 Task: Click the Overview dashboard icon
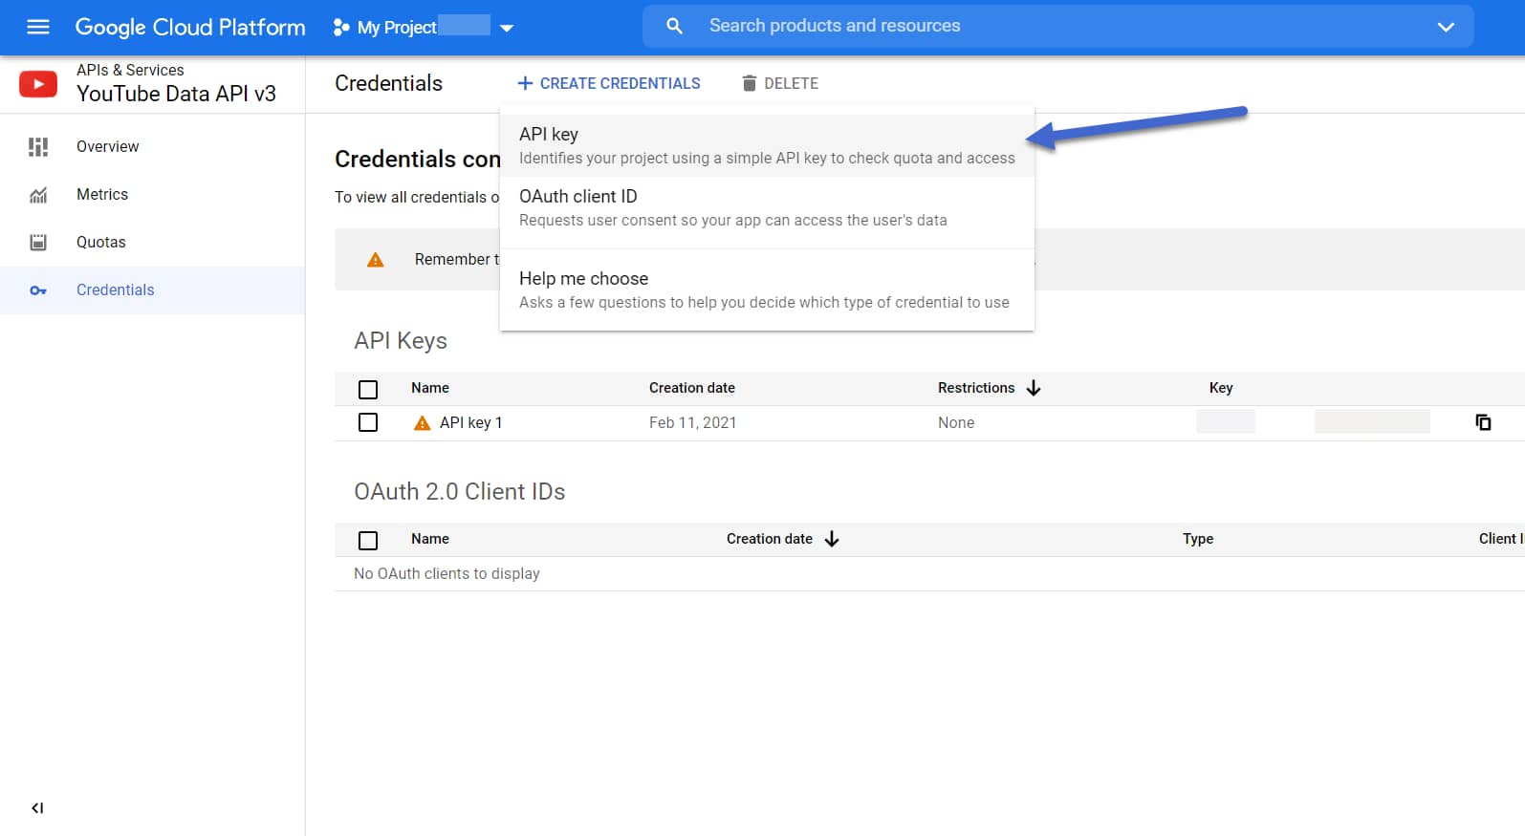pyautogui.click(x=38, y=146)
